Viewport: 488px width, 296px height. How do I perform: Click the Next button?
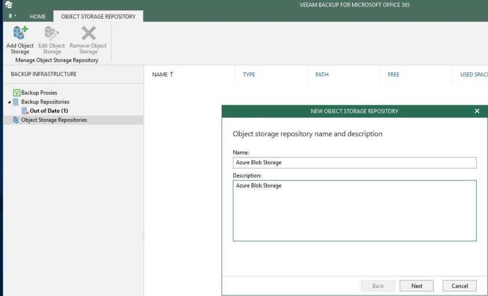point(417,286)
